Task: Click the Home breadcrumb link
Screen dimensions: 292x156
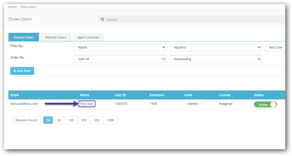Action: pyautogui.click(x=12, y=7)
